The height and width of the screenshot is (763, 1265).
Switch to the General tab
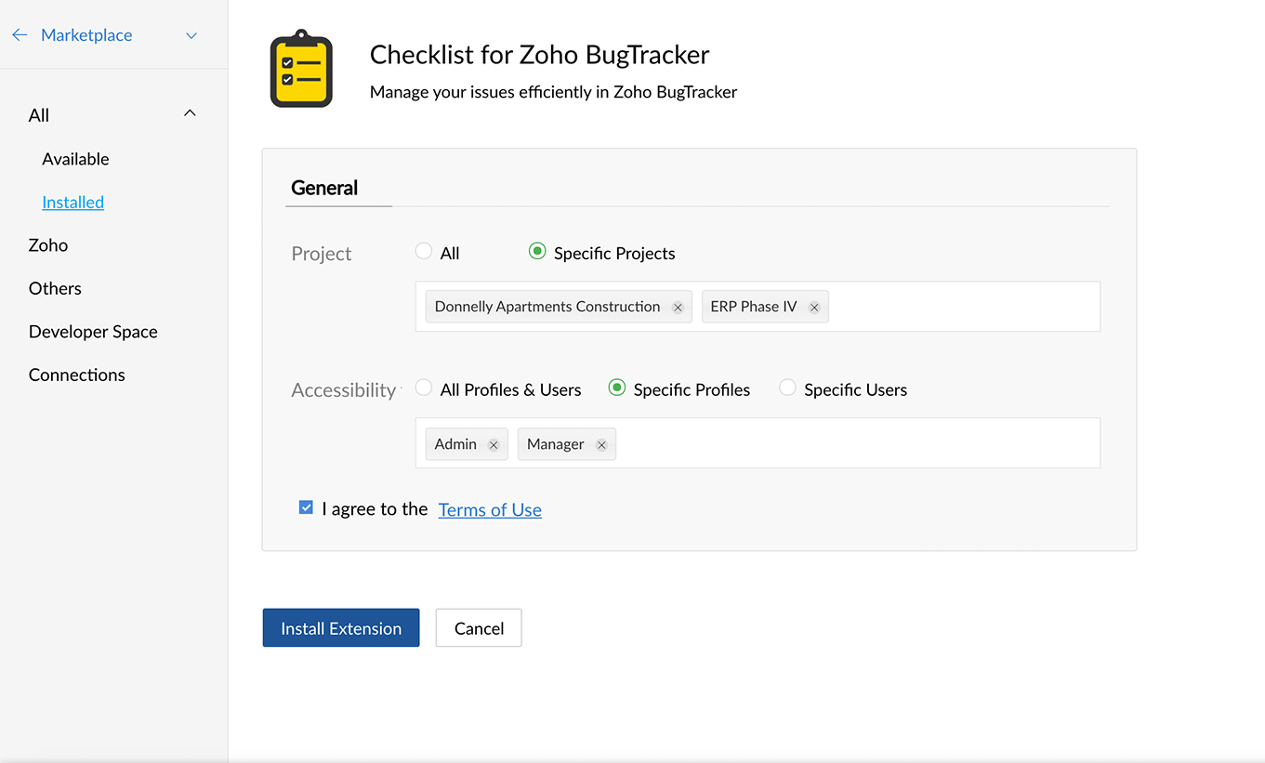pos(324,188)
